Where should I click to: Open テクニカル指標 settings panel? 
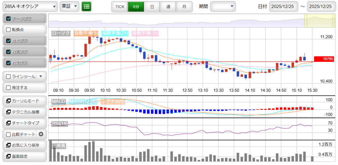[x=24, y=112]
